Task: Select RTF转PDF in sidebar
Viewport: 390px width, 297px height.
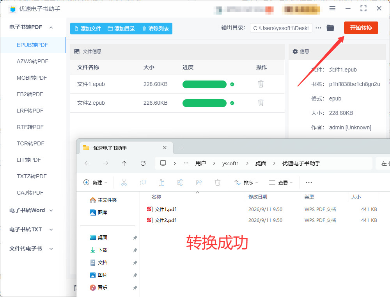Action: point(30,127)
